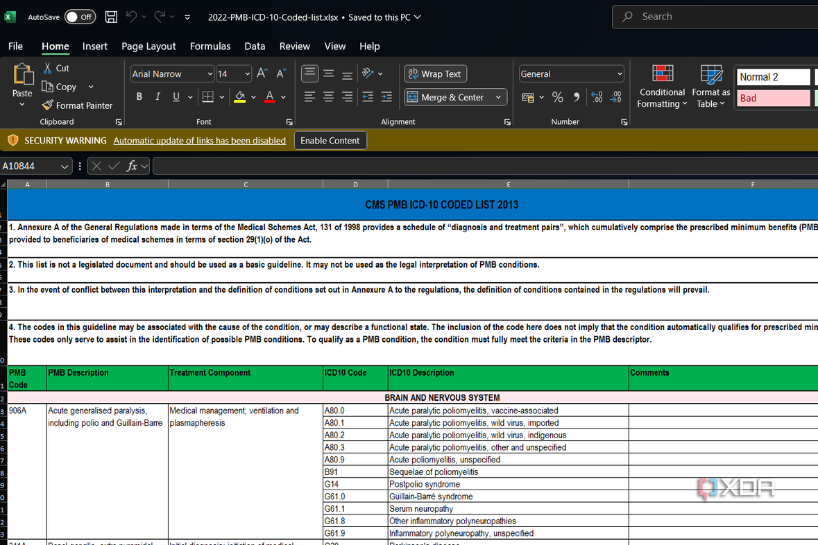Click the Paste clipboard icon

point(22,75)
